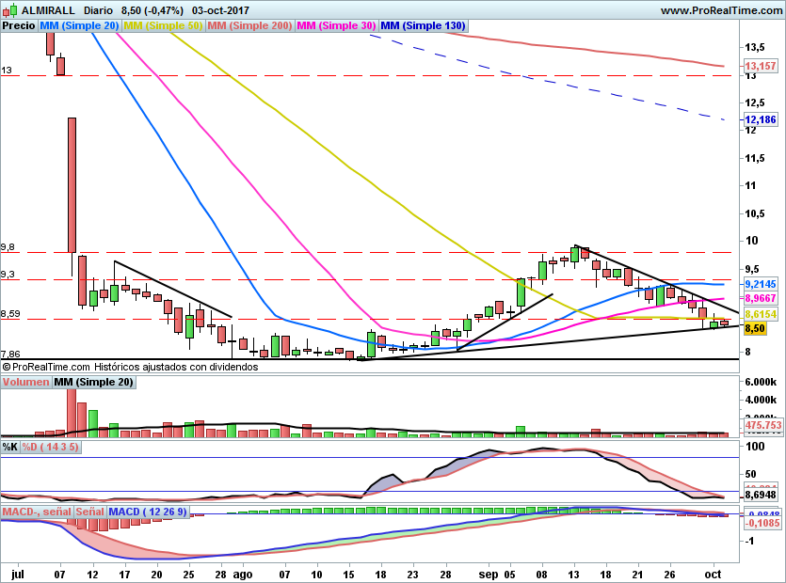786x583 pixels.
Task: Select the Precio indicator label
Action: click(x=19, y=25)
